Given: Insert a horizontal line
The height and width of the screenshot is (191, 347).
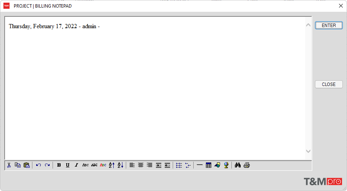Looking at the screenshot, I should tap(199, 165).
